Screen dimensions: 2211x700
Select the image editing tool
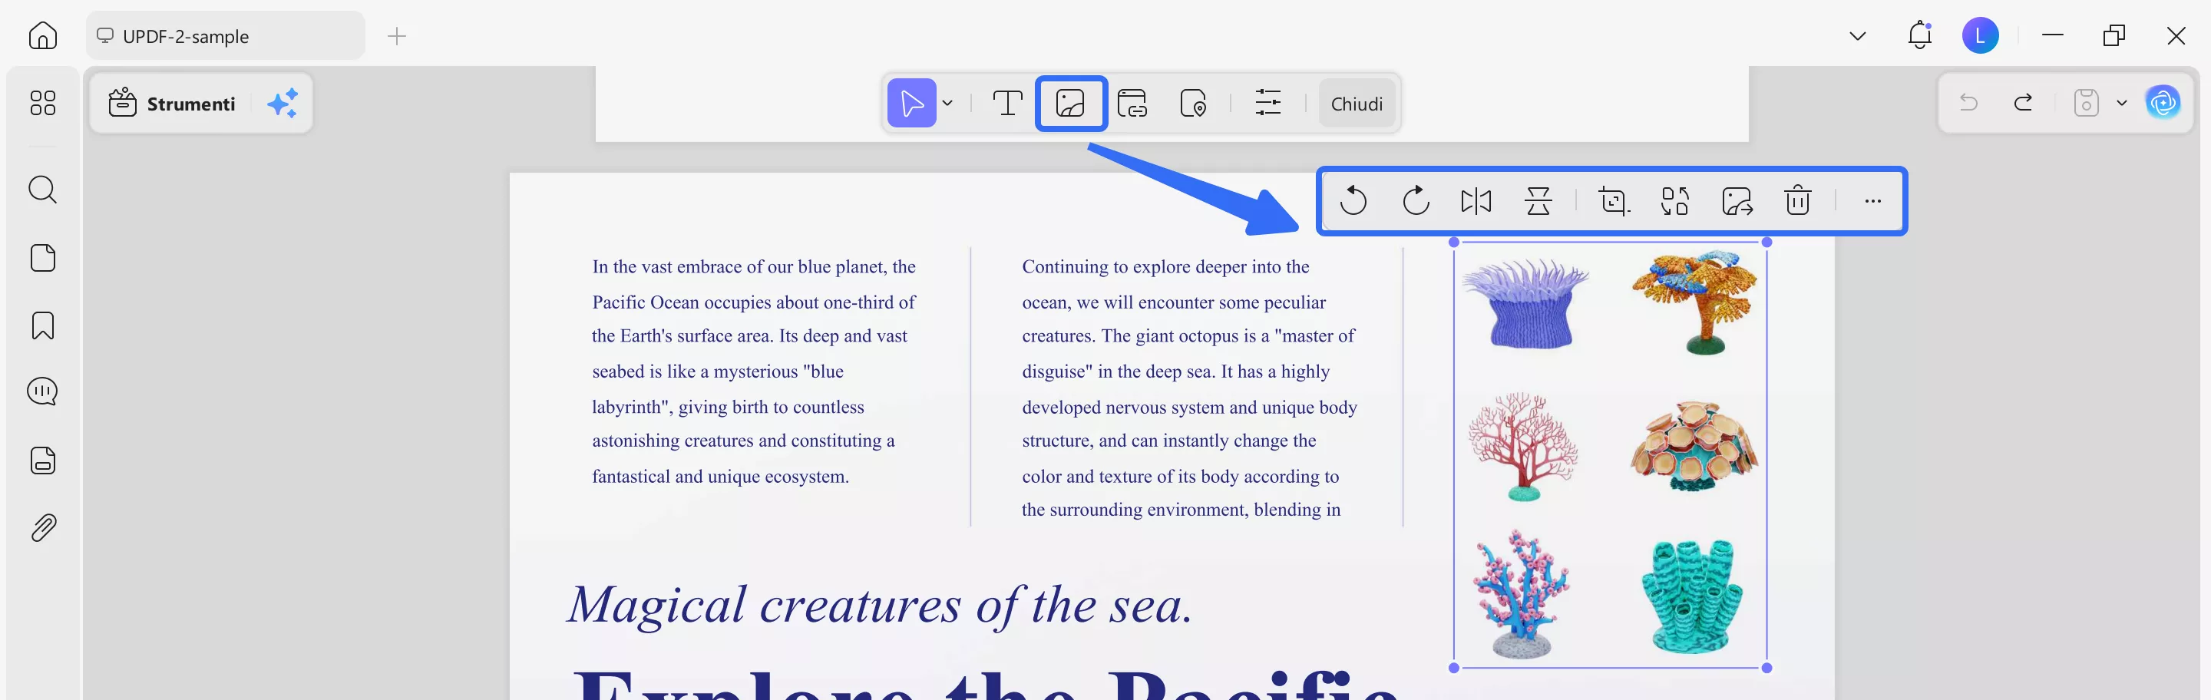[1070, 104]
